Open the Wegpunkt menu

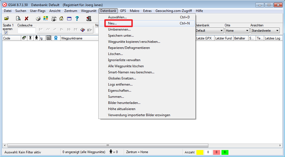point(89,11)
